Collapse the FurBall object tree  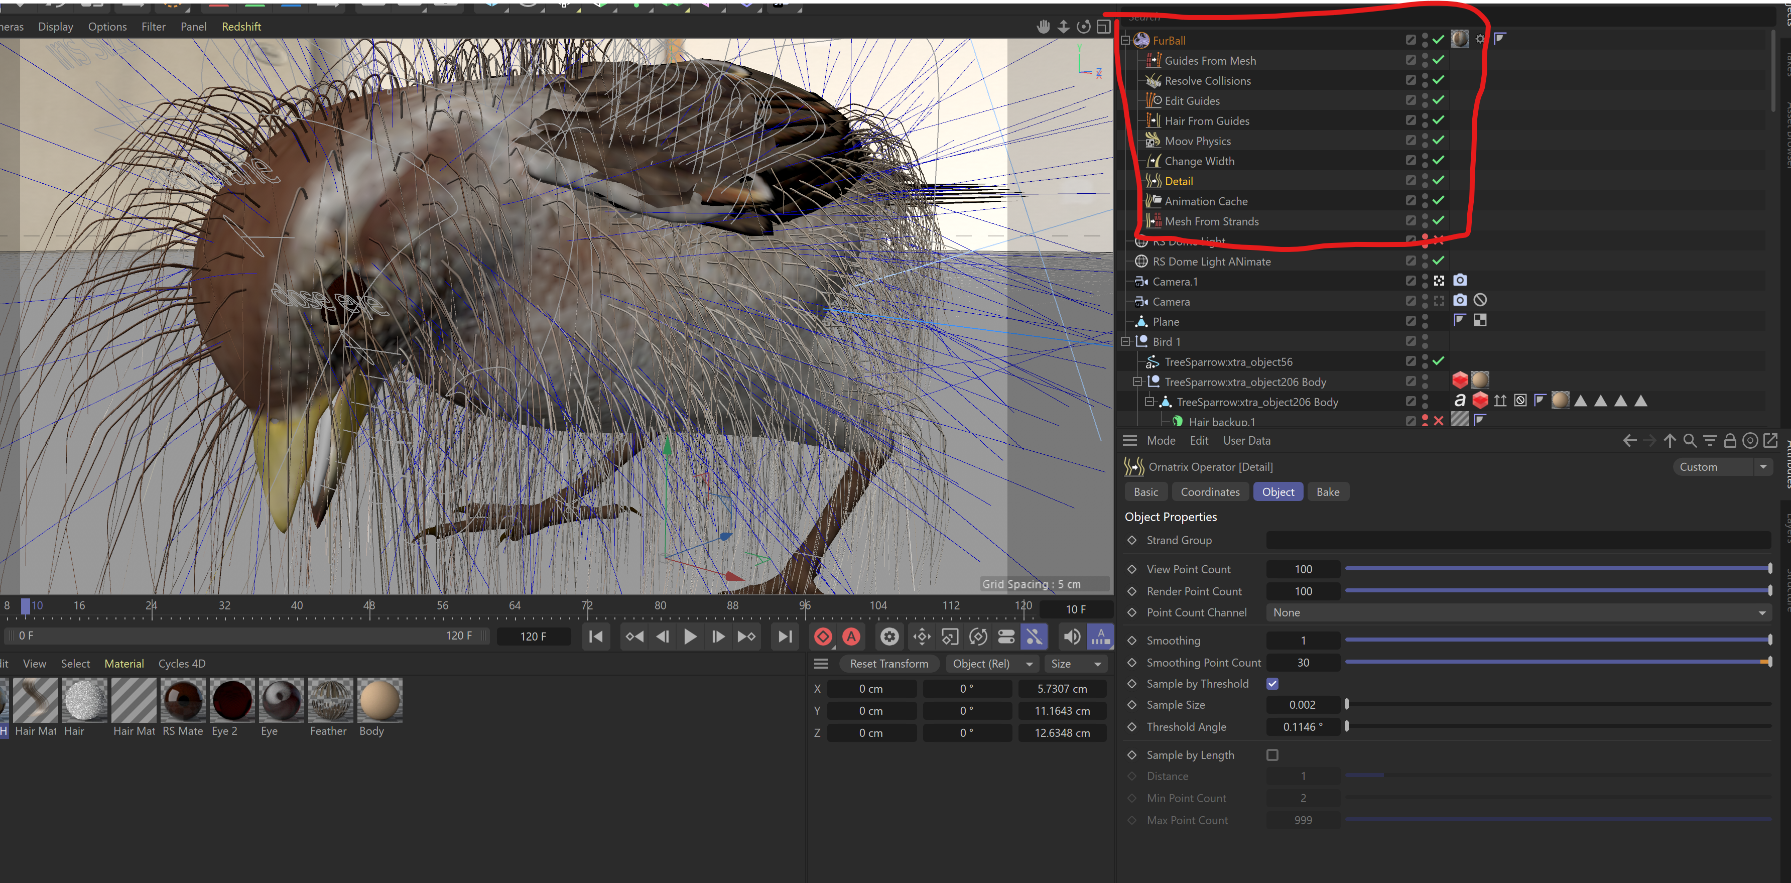[1125, 40]
